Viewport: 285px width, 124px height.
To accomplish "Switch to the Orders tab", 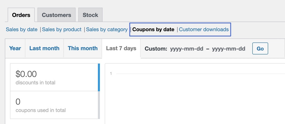I will (21, 15).
